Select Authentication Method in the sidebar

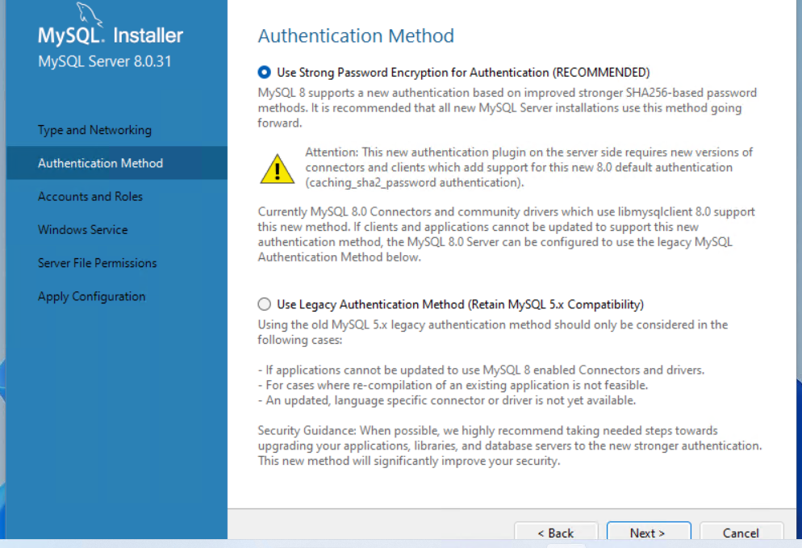[100, 163]
